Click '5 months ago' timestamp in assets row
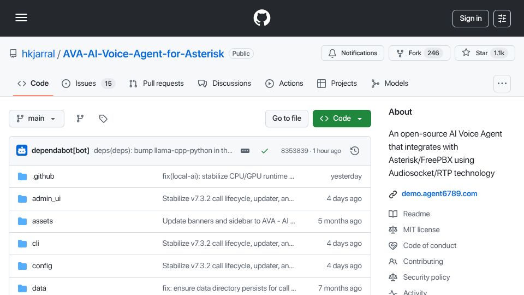 [340, 221]
